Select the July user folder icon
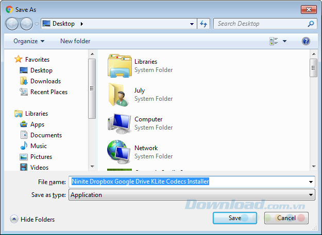This screenshot has width=322, height=235. pyautogui.click(x=118, y=95)
